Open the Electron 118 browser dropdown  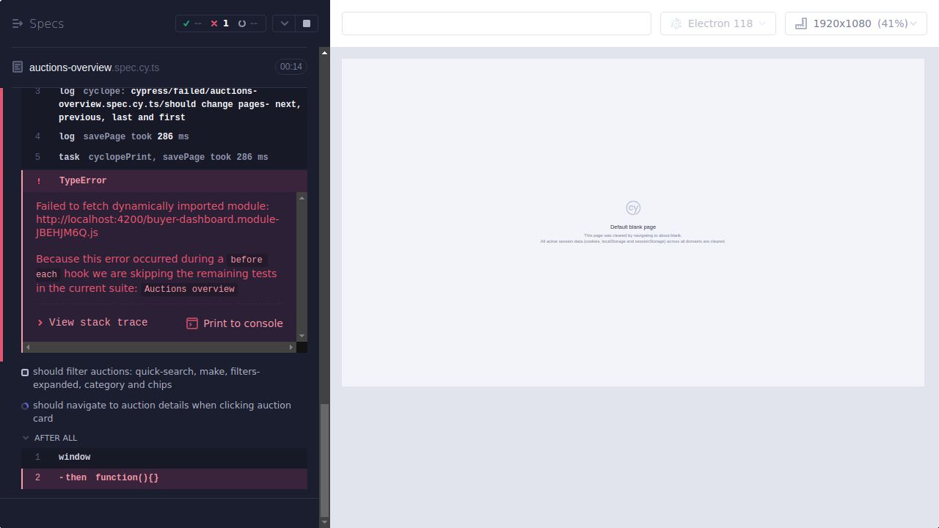coord(717,23)
